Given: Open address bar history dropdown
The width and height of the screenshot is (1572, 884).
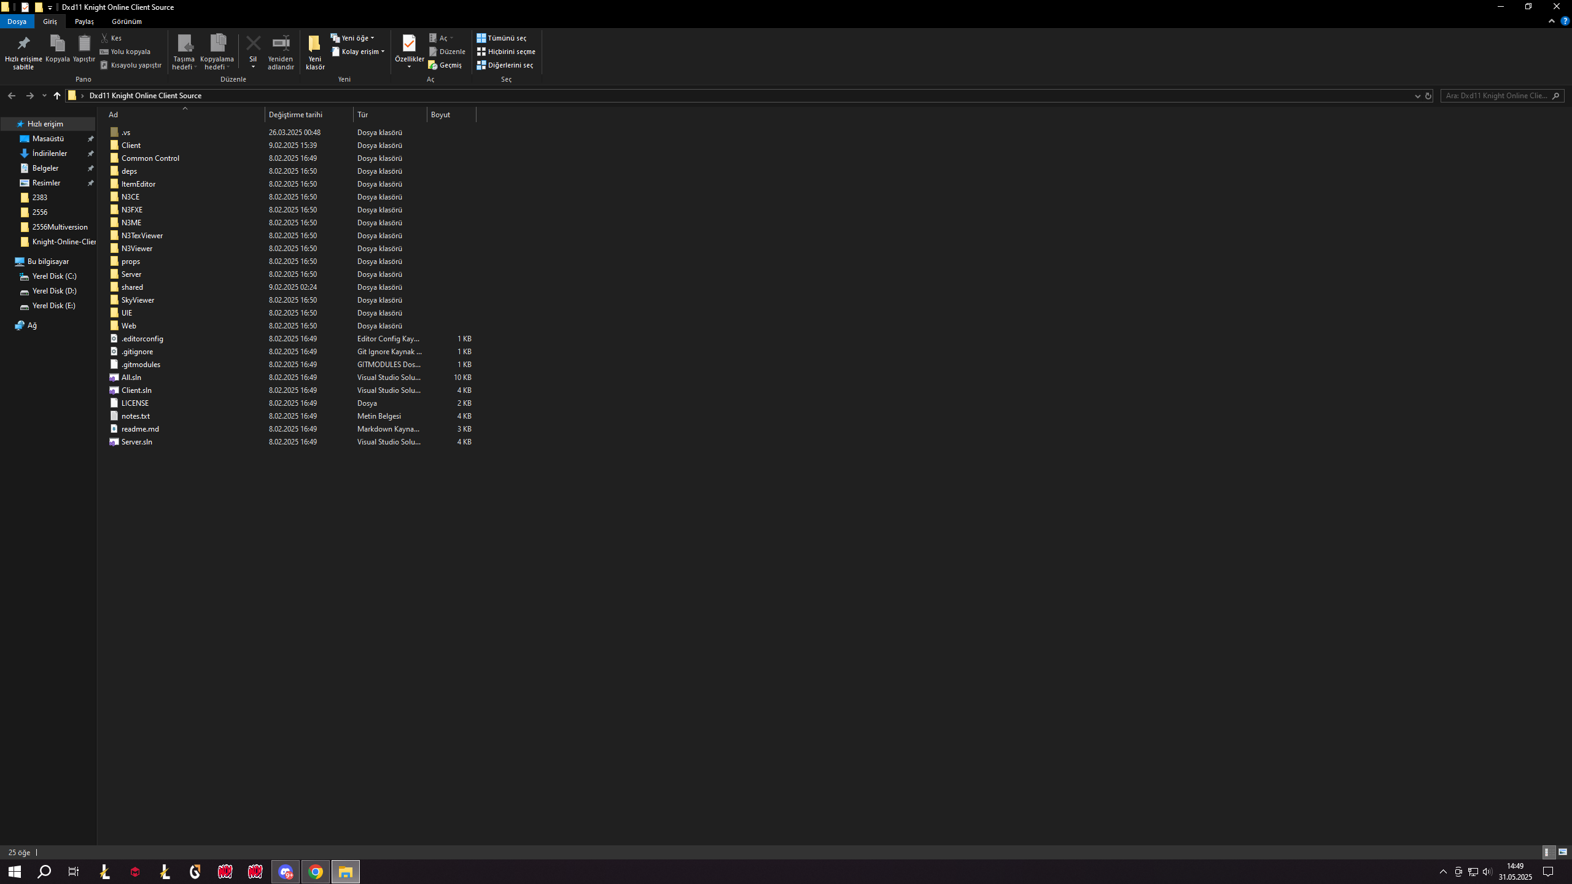Looking at the screenshot, I should pos(1417,96).
